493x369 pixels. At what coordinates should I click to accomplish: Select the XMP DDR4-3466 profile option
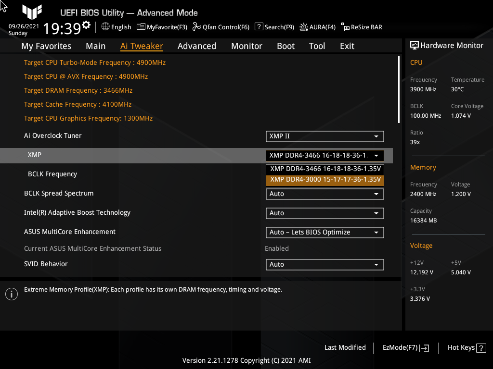pos(324,169)
